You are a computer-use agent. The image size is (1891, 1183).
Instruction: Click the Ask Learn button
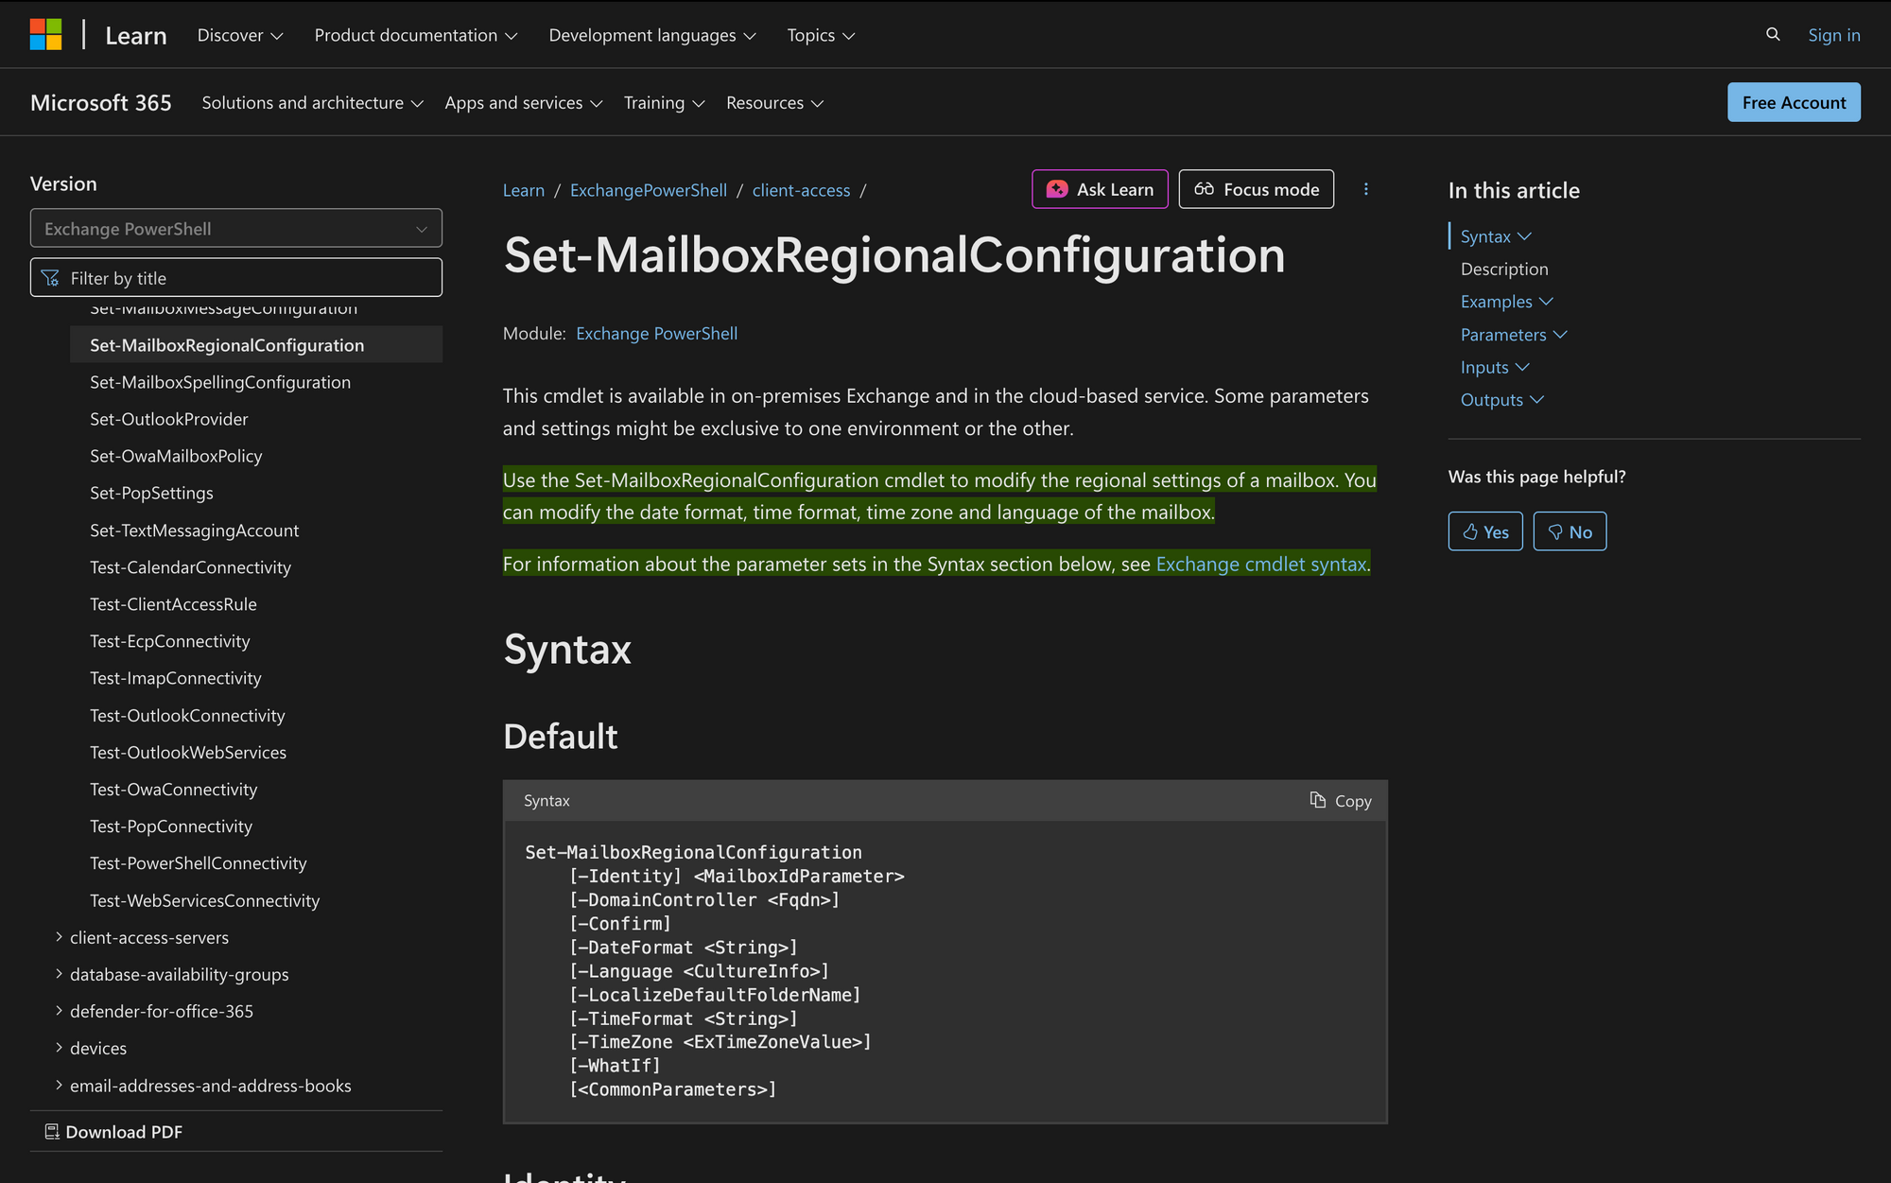1100,189
